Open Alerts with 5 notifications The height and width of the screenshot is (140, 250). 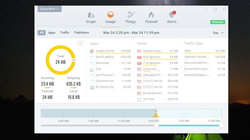click(x=172, y=15)
